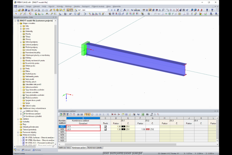Uncheck the Řešit checkbox for KZ2
The image size is (232, 155).
[x=105, y=129]
